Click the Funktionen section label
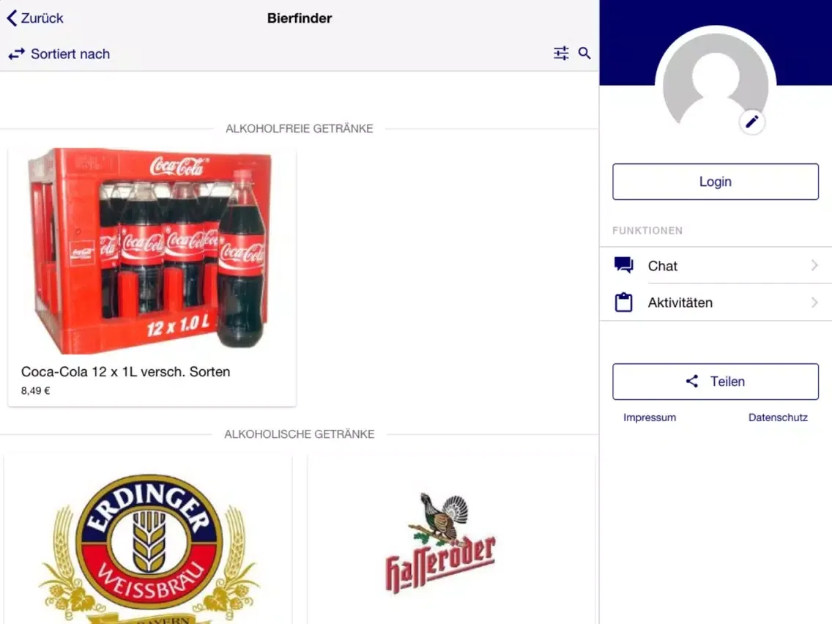Image resolution: width=832 pixels, height=624 pixels. pos(647,231)
